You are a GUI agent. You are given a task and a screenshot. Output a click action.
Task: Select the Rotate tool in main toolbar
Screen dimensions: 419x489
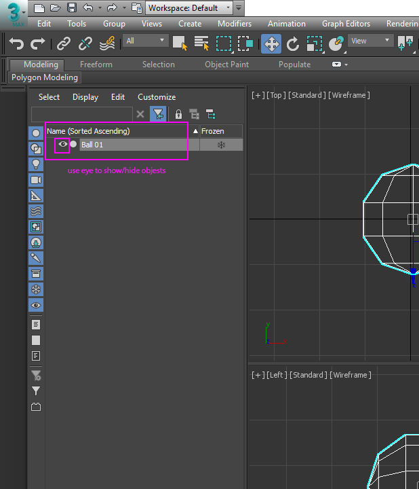coord(293,43)
